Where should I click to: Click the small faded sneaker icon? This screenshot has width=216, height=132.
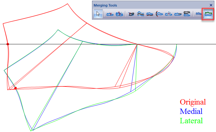coord(199,14)
